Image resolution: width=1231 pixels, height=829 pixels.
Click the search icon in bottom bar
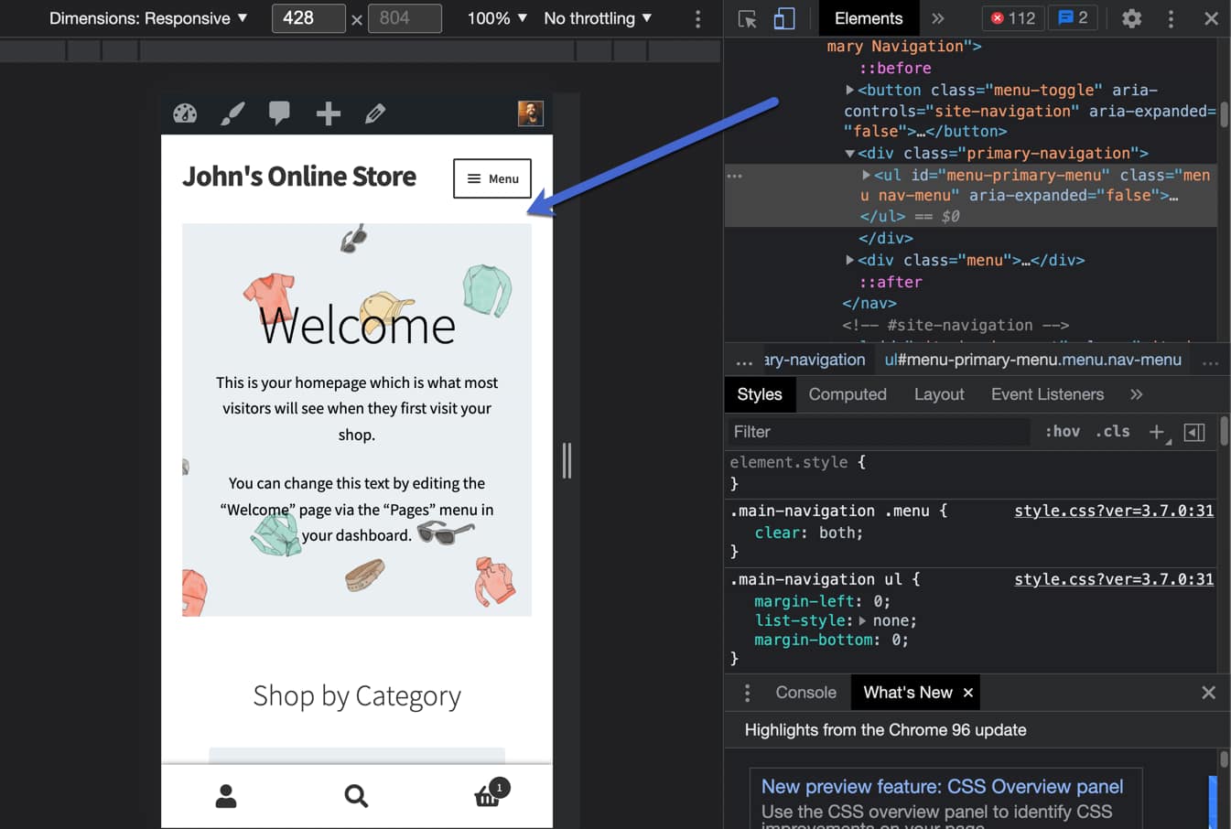coord(356,796)
